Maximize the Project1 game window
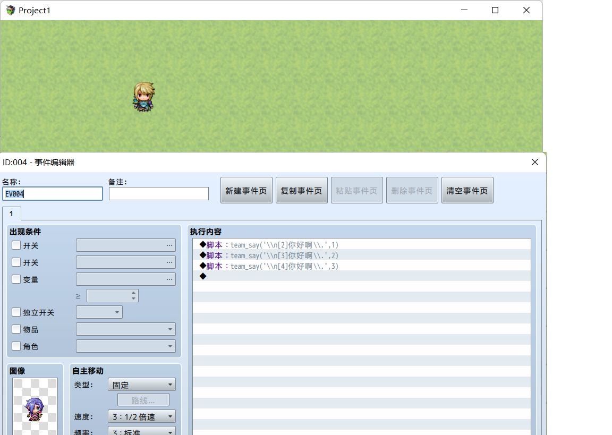 [495, 10]
